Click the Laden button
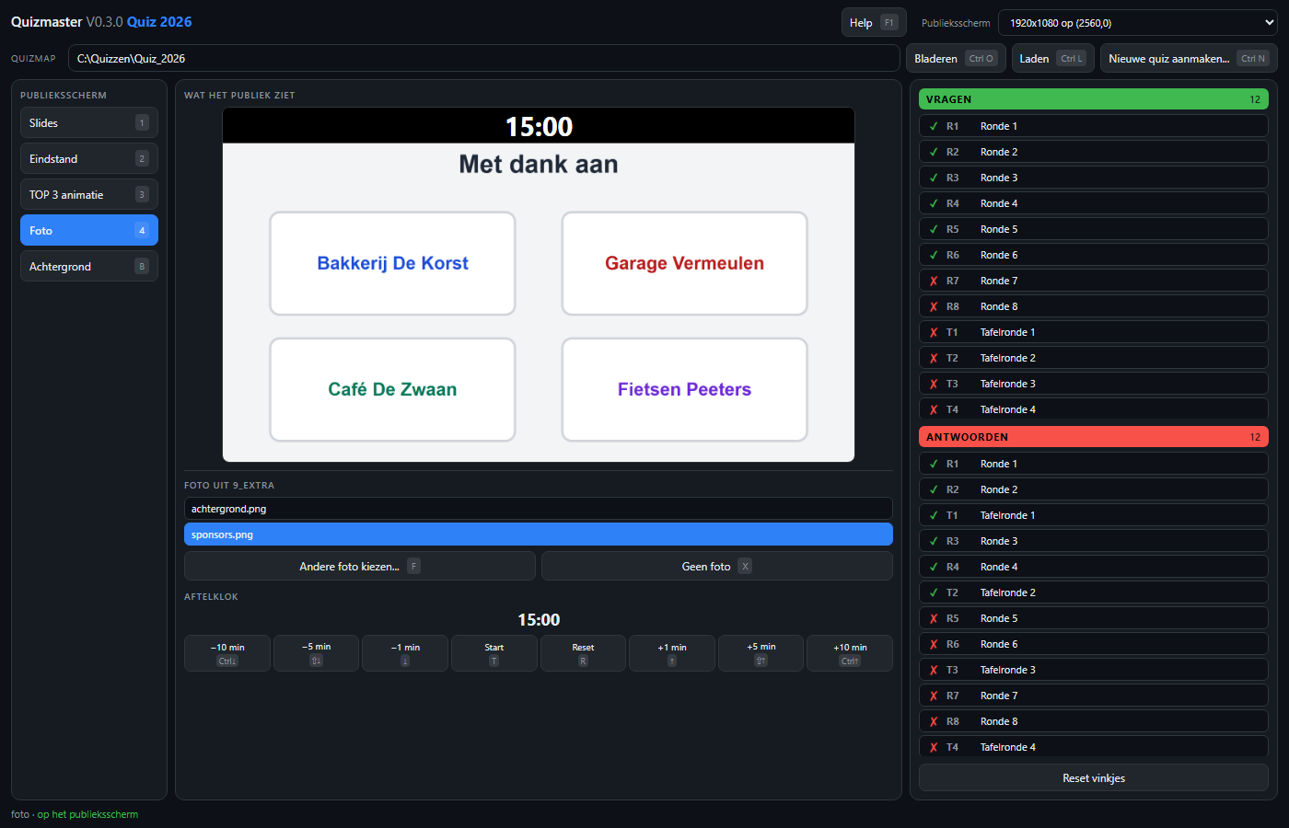The height and width of the screenshot is (828, 1289). 1052,58
